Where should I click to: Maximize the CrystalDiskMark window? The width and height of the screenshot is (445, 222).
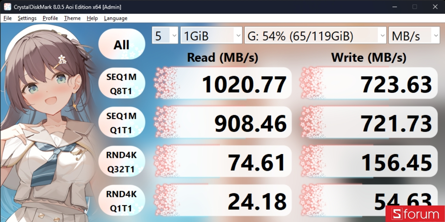pos(414,7)
